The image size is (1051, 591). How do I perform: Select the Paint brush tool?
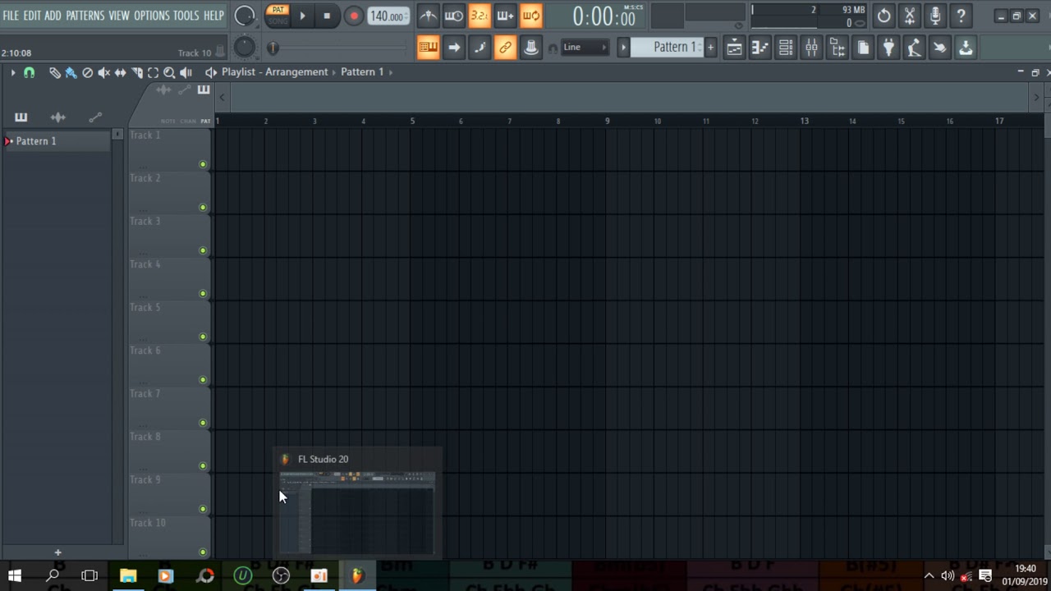[x=71, y=73]
